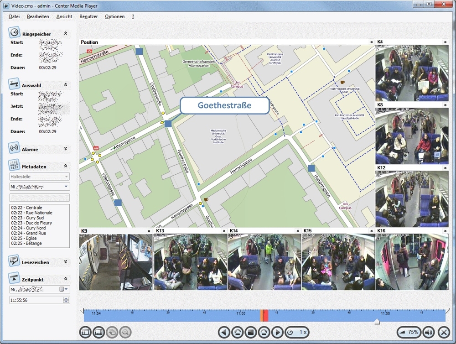
Task: Collapse the Auswahl section
Action: [66, 85]
